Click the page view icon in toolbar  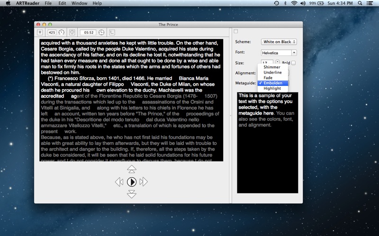pos(40,32)
